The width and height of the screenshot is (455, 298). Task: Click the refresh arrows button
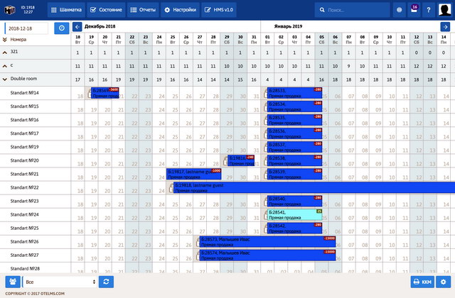[x=106, y=282]
